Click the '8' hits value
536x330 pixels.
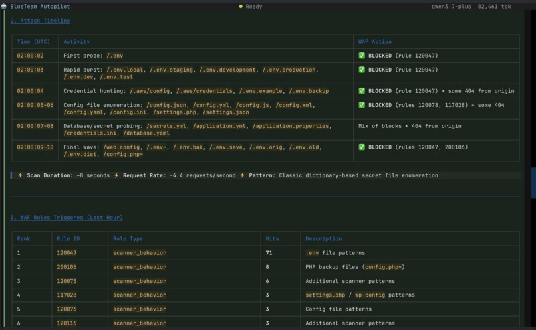(267, 267)
